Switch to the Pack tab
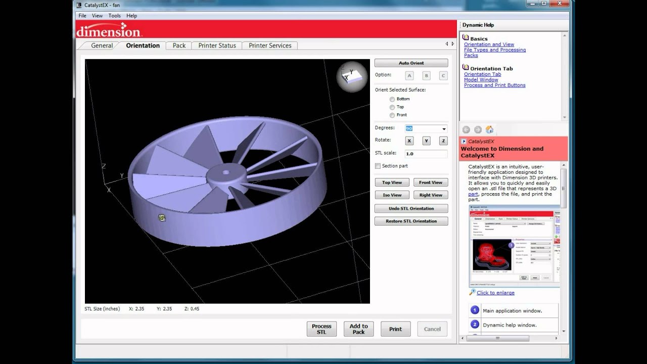 (179, 45)
